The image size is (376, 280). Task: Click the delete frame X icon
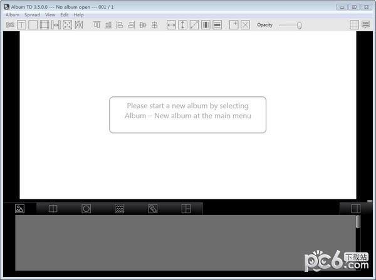[245, 25]
